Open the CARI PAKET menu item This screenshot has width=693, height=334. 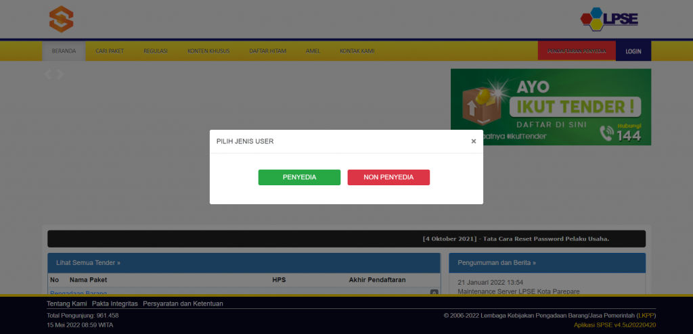coord(110,51)
